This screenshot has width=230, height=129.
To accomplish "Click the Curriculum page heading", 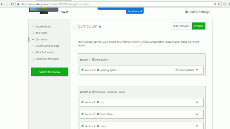I will pos(87,26).
